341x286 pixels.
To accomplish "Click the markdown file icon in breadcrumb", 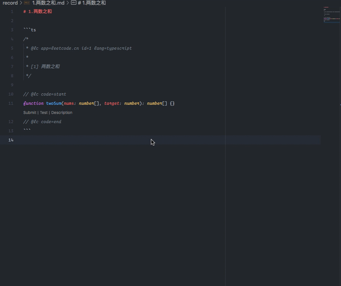I will 27,3.
